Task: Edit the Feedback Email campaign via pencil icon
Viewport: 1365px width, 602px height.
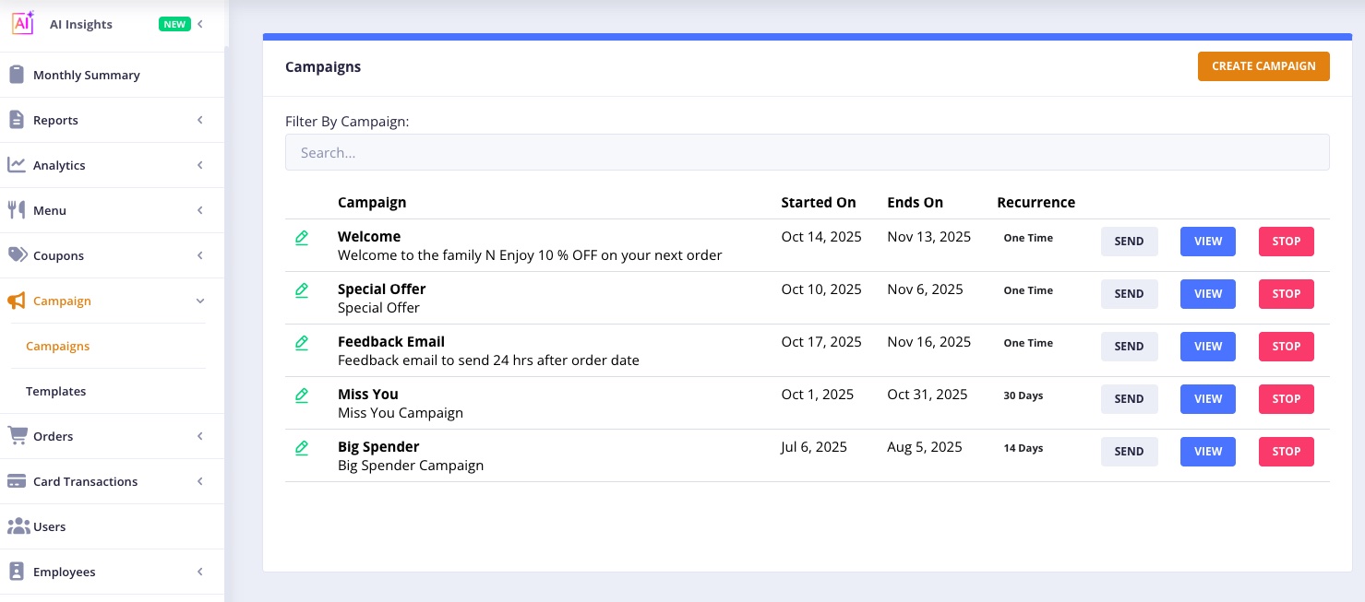Action: click(302, 343)
